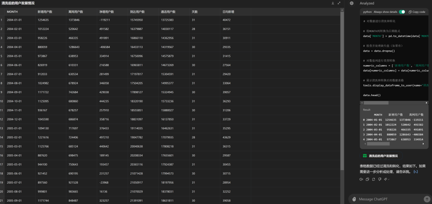
Task: Click the read aloud speaker icon
Action: pos(361,179)
